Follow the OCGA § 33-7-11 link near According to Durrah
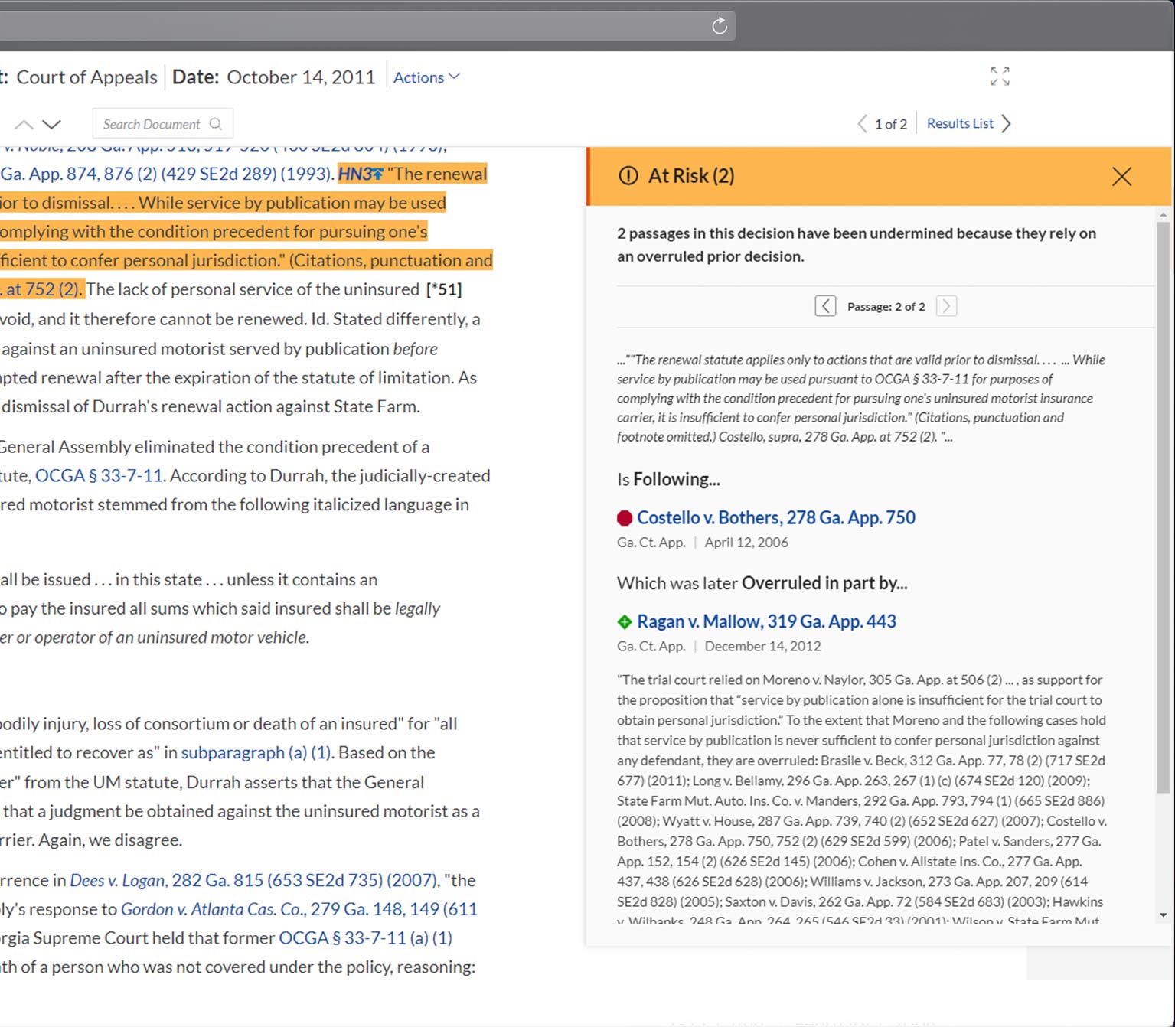Screen dimensions: 1175x1027 99,476
